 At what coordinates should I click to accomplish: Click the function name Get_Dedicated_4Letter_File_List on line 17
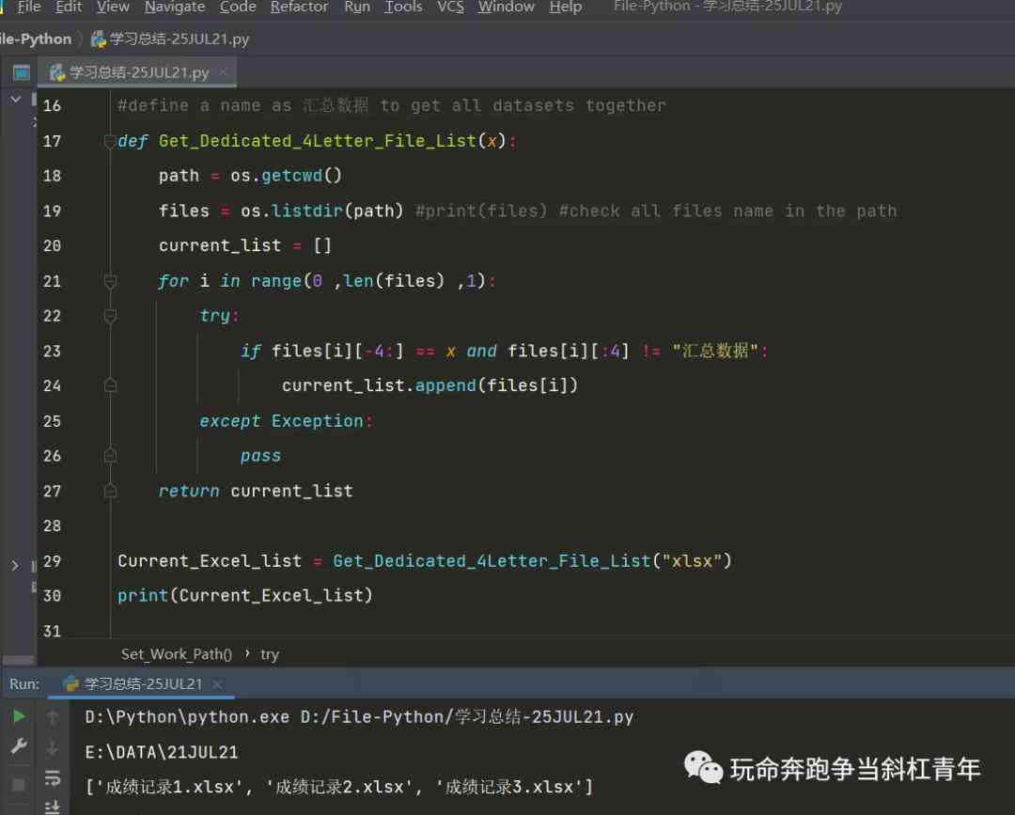[318, 141]
